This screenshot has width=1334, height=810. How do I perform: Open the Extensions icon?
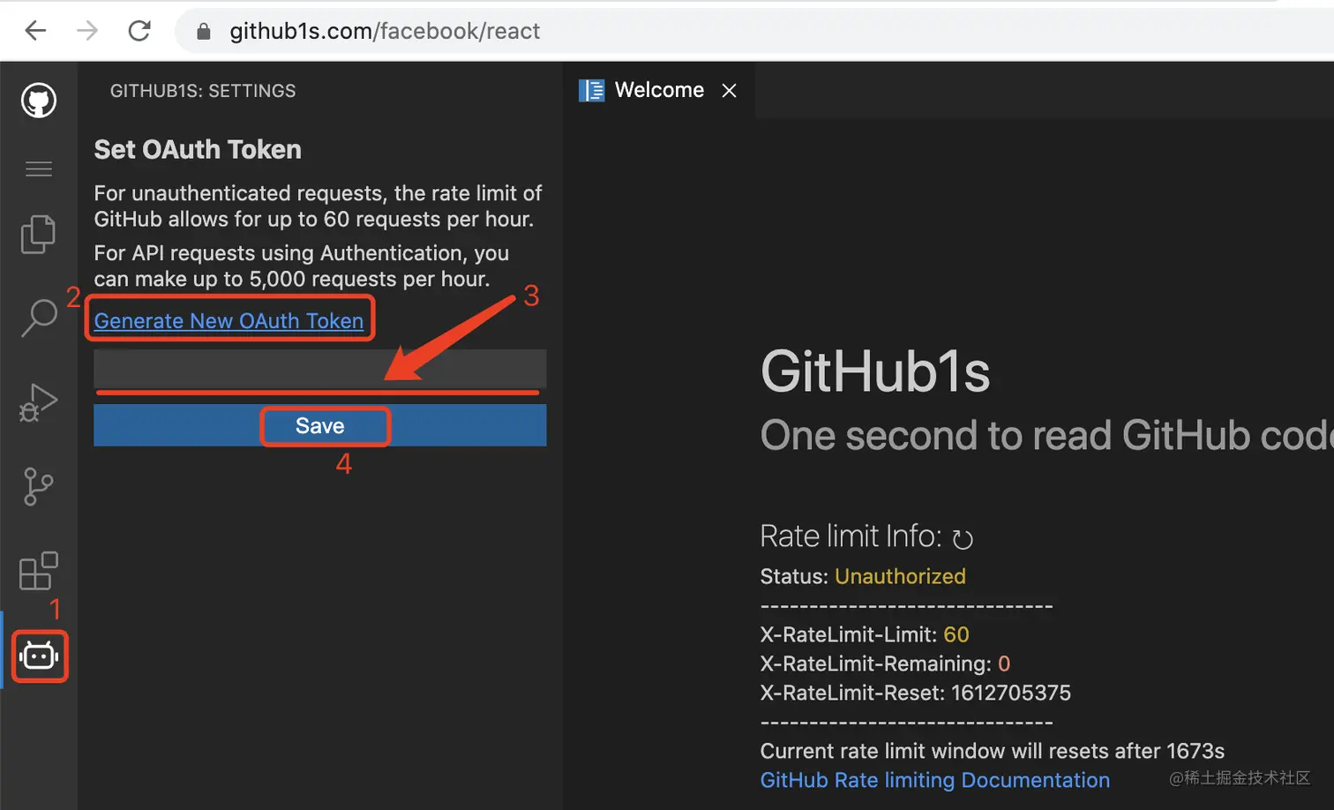38,571
